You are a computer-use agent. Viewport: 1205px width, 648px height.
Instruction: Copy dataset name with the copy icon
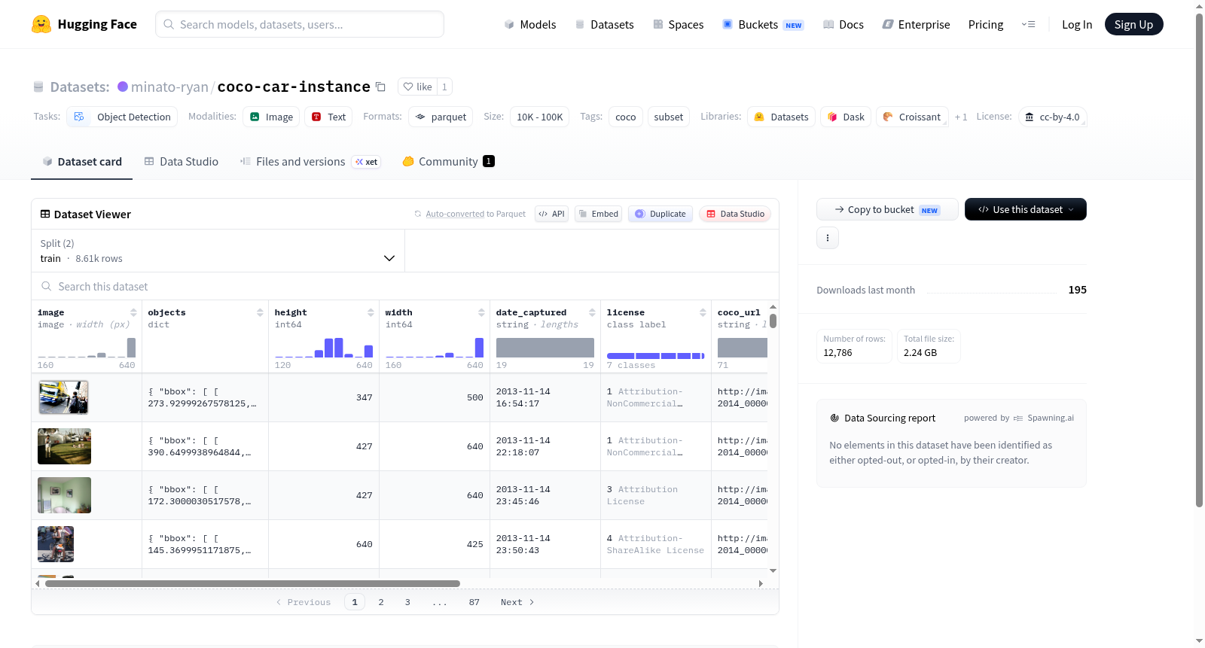[381, 87]
